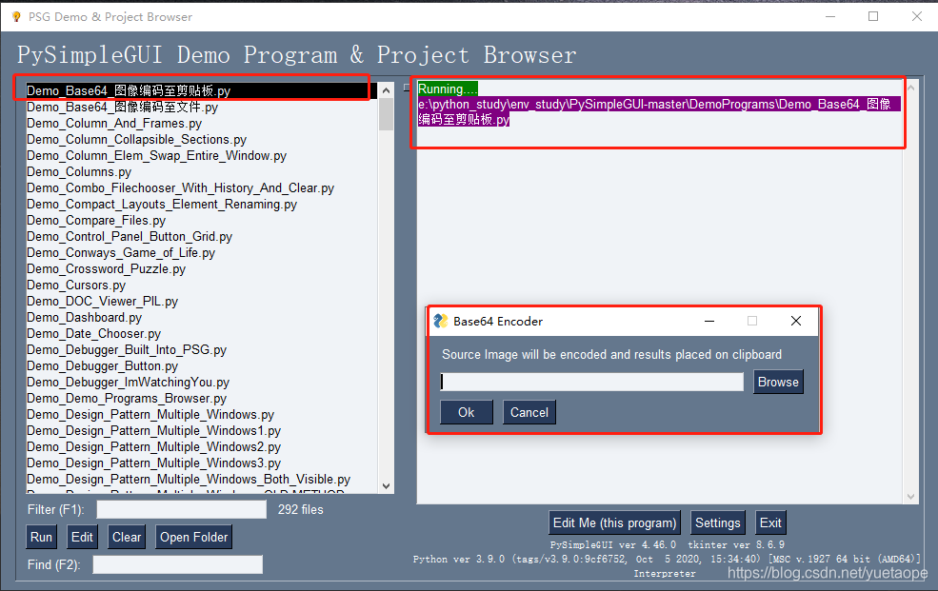Select Demo_Dashboard.py

tap(202, 317)
